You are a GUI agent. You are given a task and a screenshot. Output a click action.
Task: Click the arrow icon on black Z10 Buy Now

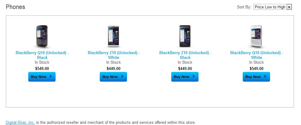coord(194,77)
